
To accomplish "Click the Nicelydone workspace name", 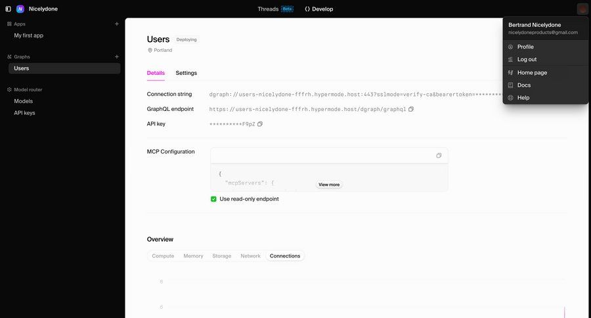I will 43,9.
